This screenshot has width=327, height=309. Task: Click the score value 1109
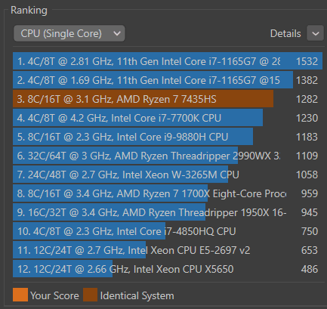tap(307, 156)
